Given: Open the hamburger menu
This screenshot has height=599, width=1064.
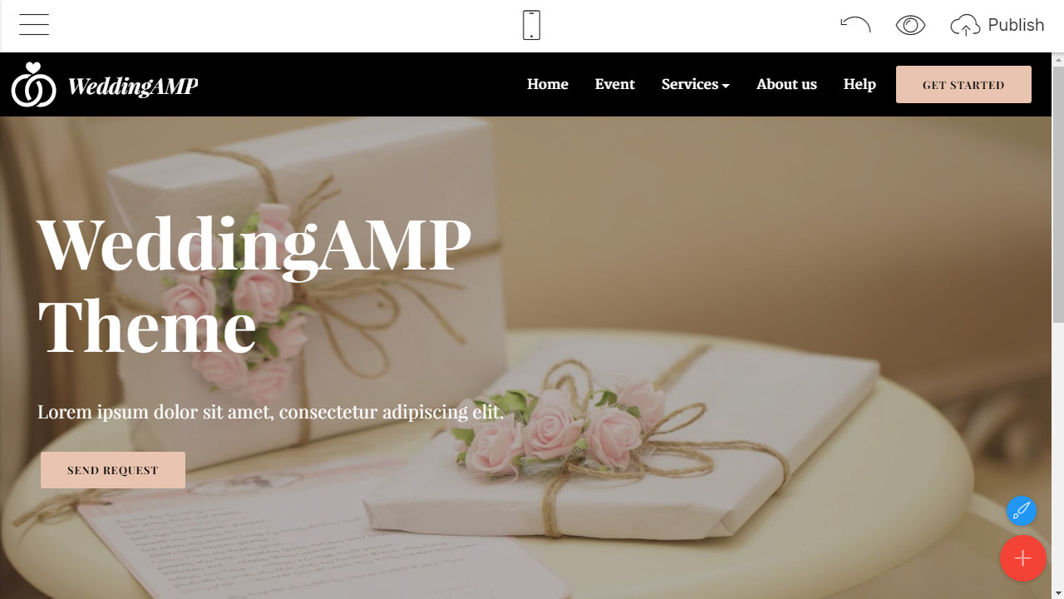Looking at the screenshot, I should point(34,25).
